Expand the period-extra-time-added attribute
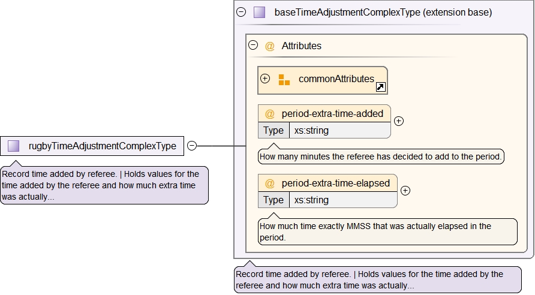The image size is (535, 295). coord(399,121)
